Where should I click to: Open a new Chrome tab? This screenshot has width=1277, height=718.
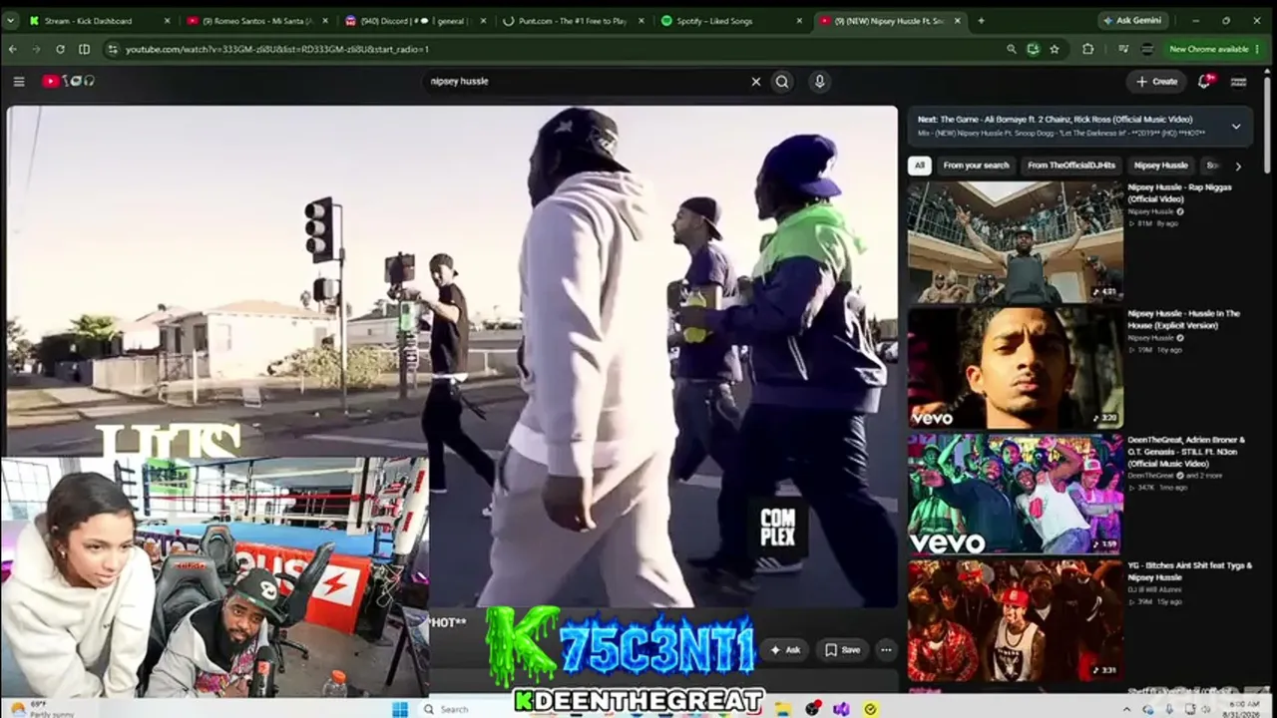coord(981,20)
